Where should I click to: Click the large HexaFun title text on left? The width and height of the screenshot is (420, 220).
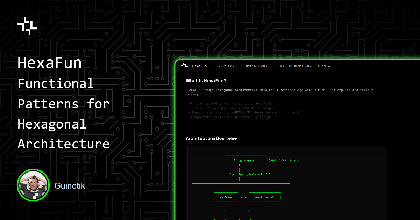(49, 63)
